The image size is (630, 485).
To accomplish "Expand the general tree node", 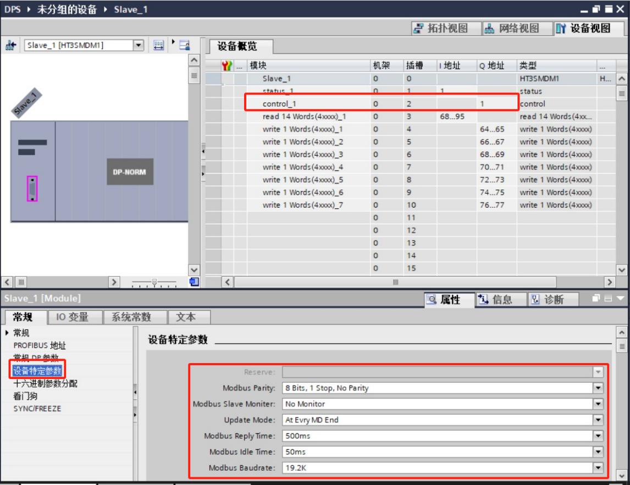I will coord(7,332).
